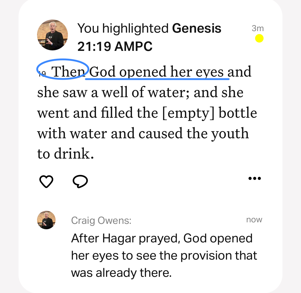The width and height of the screenshot is (301, 293).
Task: Click the circled word "Then"
Action: 68,71
